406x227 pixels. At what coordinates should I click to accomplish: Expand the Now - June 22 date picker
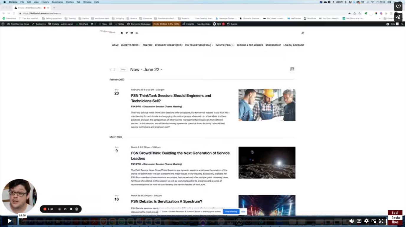pyautogui.click(x=146, y=69)
